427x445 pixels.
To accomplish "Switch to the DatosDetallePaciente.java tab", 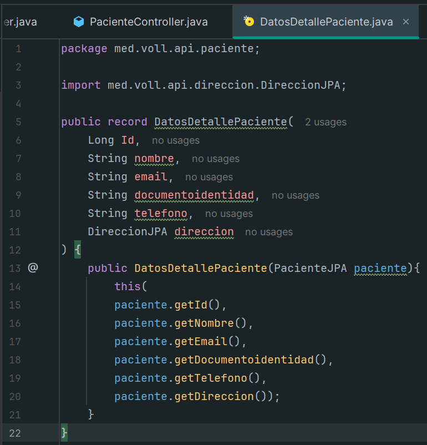I will coord(326,22).
